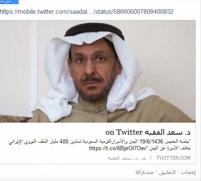Click the black agal headband in the photo
201x181 pixels.
(95, 29)
